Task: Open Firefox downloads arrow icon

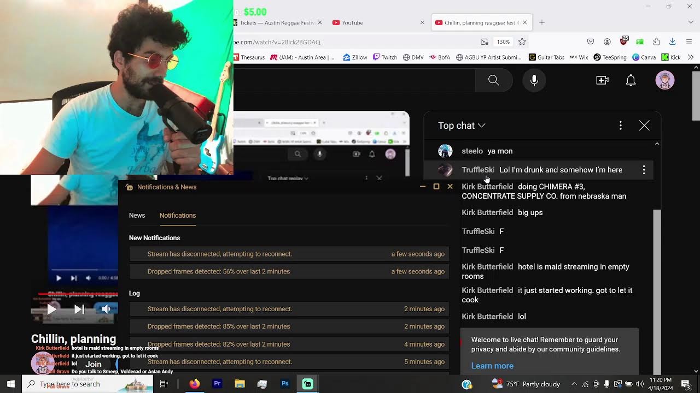Action: click(673, 41)
